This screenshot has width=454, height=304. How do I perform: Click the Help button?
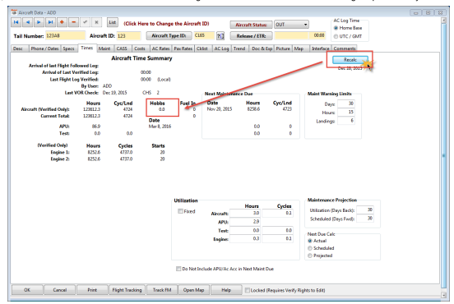pyautogui.click(x=226, y=290)
